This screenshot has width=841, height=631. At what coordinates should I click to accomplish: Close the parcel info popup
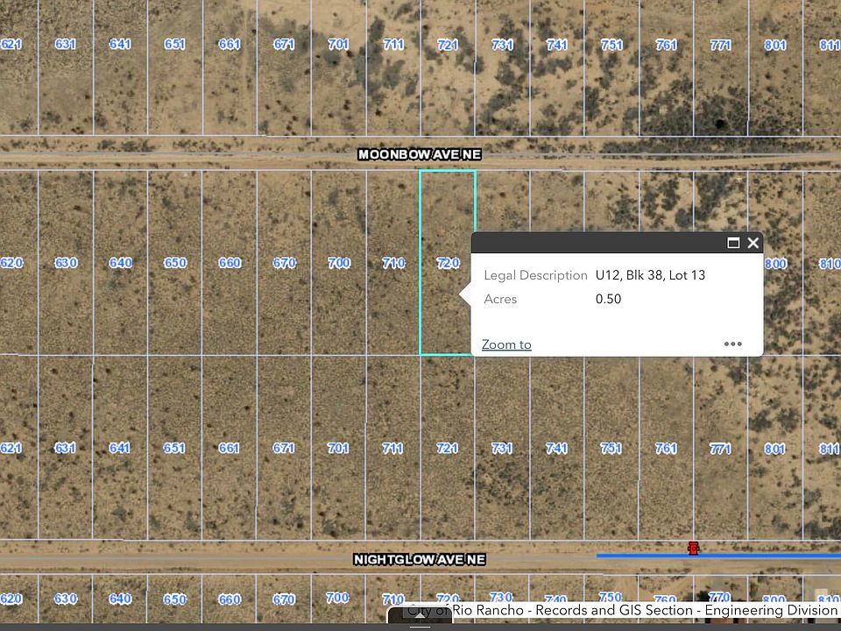click(x=753, y=243)
